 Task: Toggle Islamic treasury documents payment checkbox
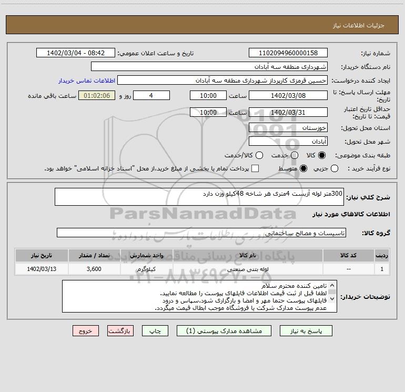(x=255, y=168)
